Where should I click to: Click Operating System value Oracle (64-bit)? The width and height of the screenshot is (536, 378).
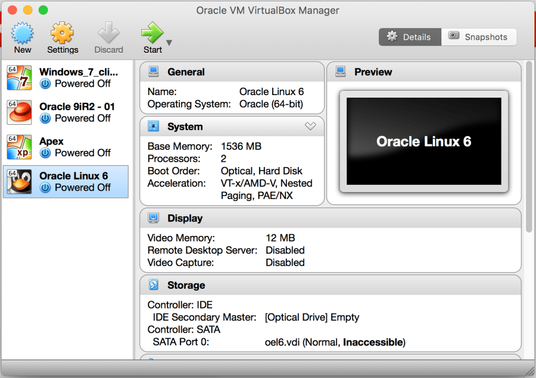click(271, 104)
